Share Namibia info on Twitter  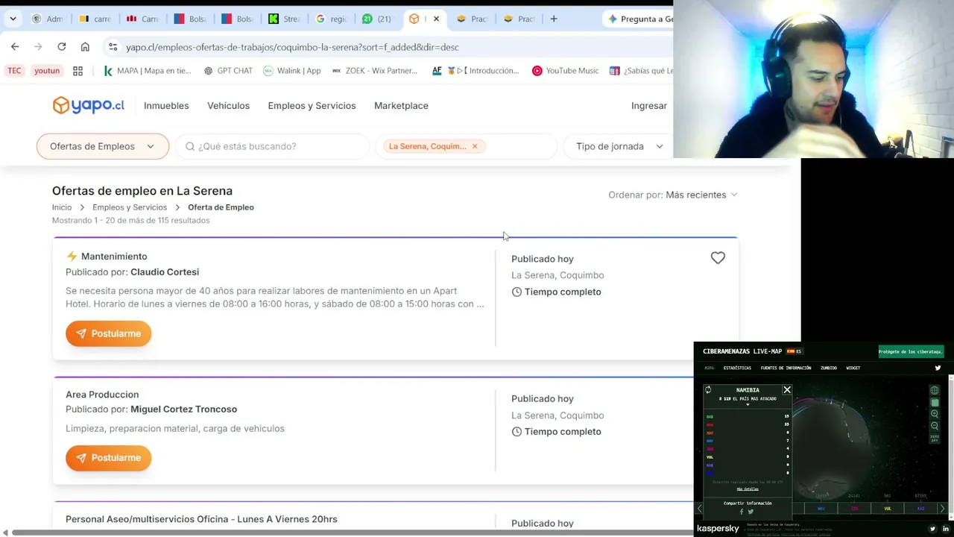[x=751, y=512]
